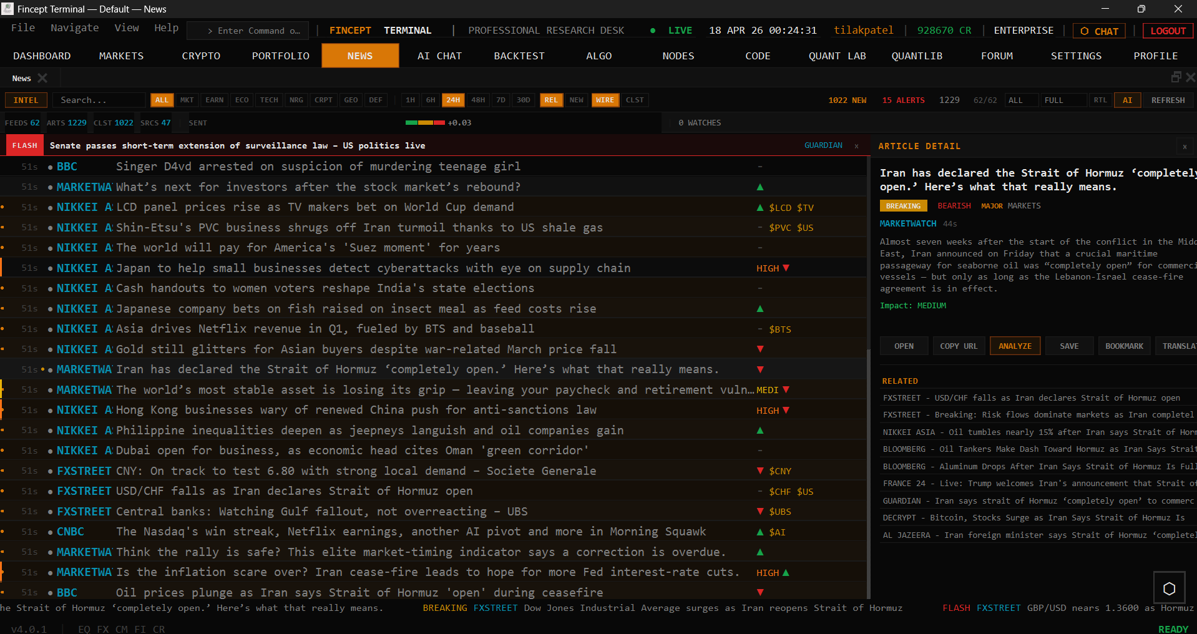Click the Search field in the filter bar
1197x634 pixels.
point(99,100)
